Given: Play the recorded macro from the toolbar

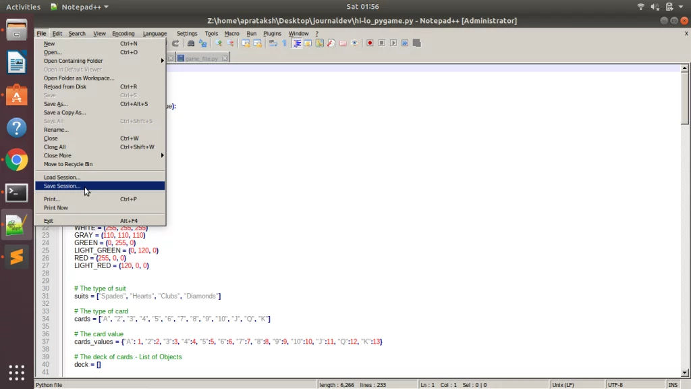Looking at the screenshot, I should click(x=393, y=43).
